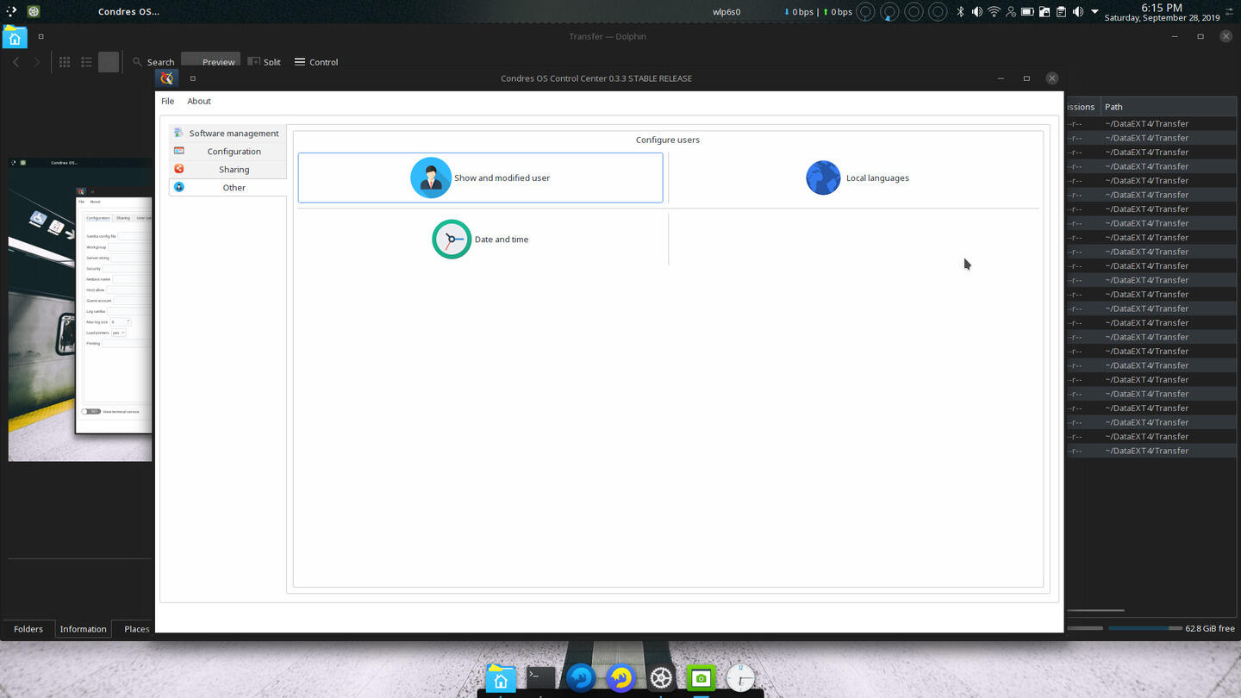Open Show and modified user
1241x698 pixels.
pyautogui.click(x=480, y=178)
